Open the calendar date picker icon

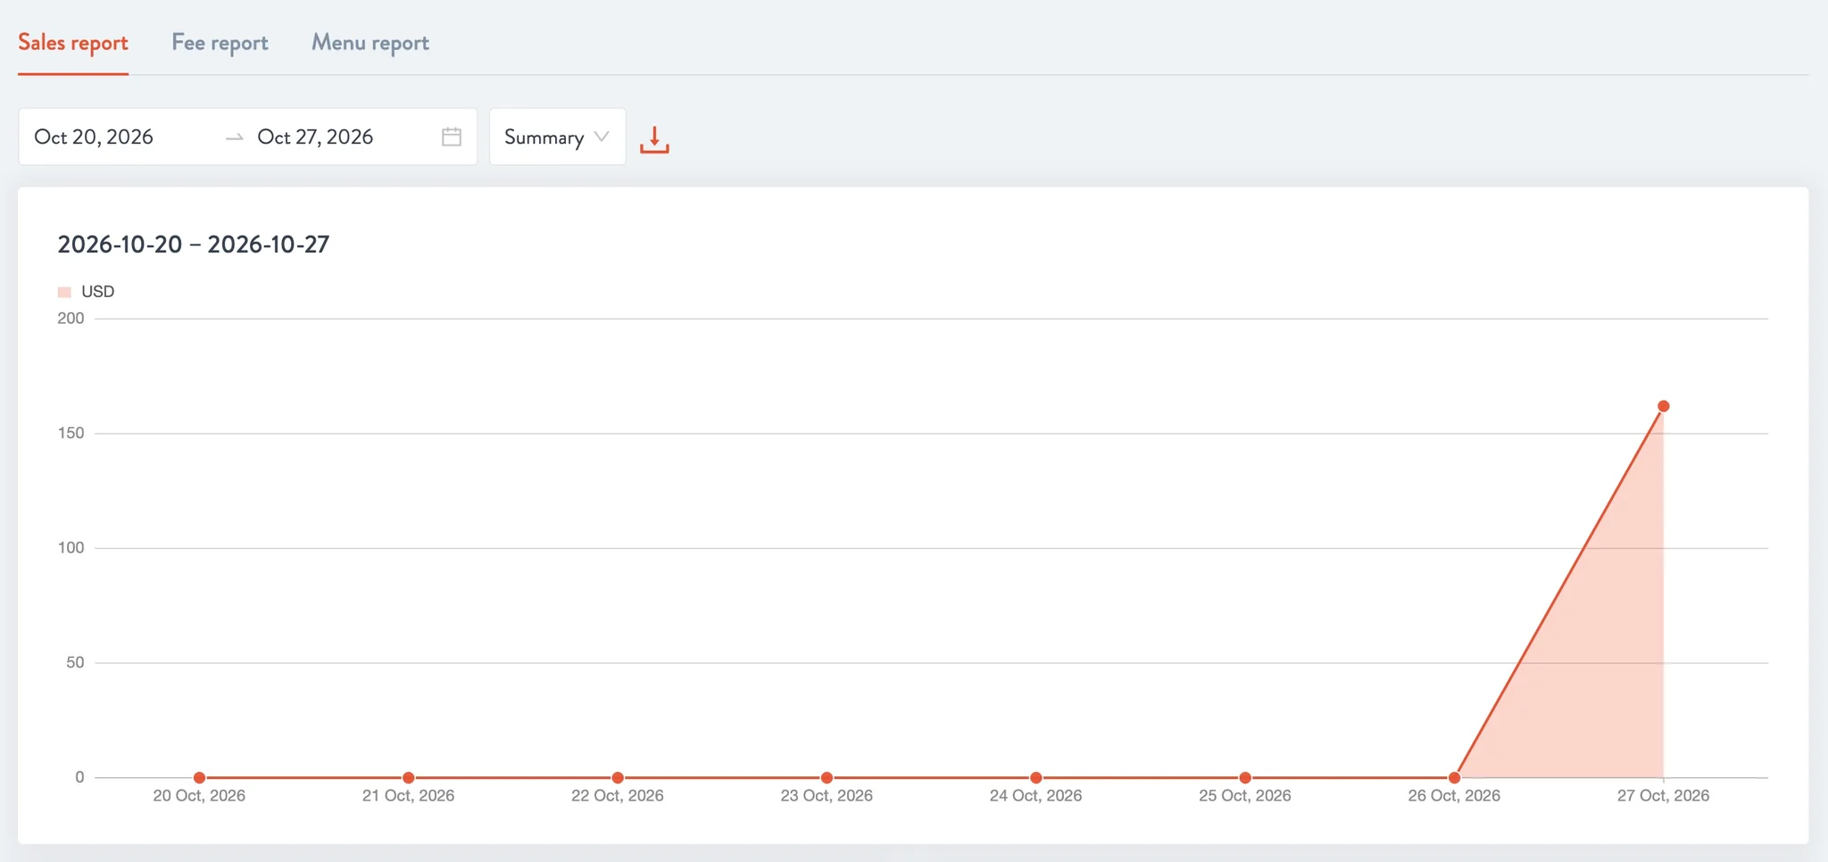[x=452, y=137]
